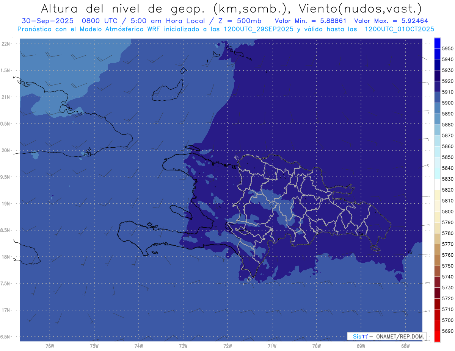The height and width of the screenshot is (351, 455).
Task: Click the "74W" longitude label
Action: pos(139,346)
